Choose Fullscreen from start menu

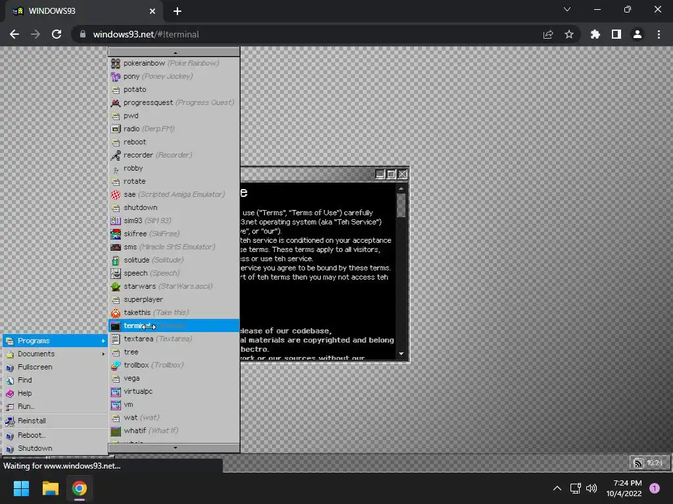coord(55,367)
